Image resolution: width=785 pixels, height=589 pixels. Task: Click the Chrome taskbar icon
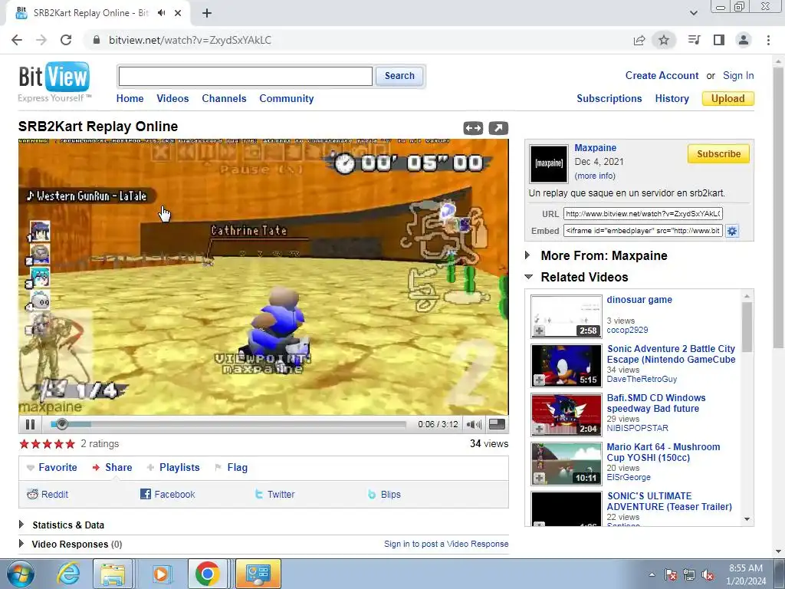(x=207, y=574)
